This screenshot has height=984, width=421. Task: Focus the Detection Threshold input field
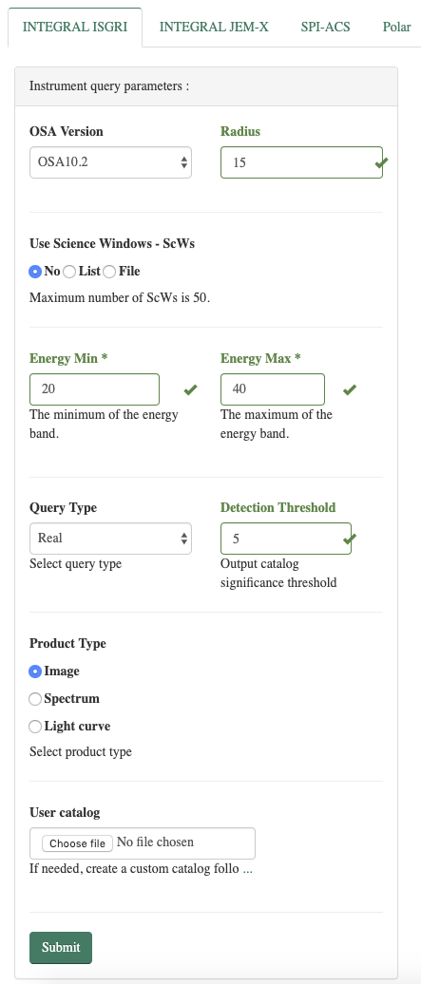tap(286, 539)
